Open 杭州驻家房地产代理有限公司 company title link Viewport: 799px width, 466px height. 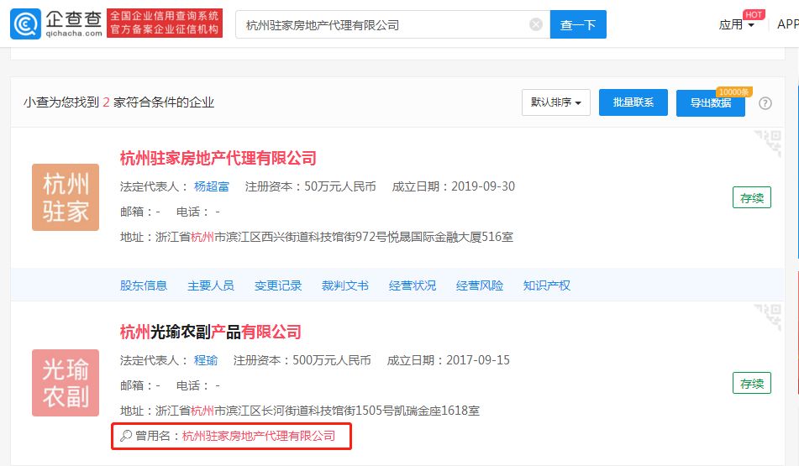click(x=218, y=158)
